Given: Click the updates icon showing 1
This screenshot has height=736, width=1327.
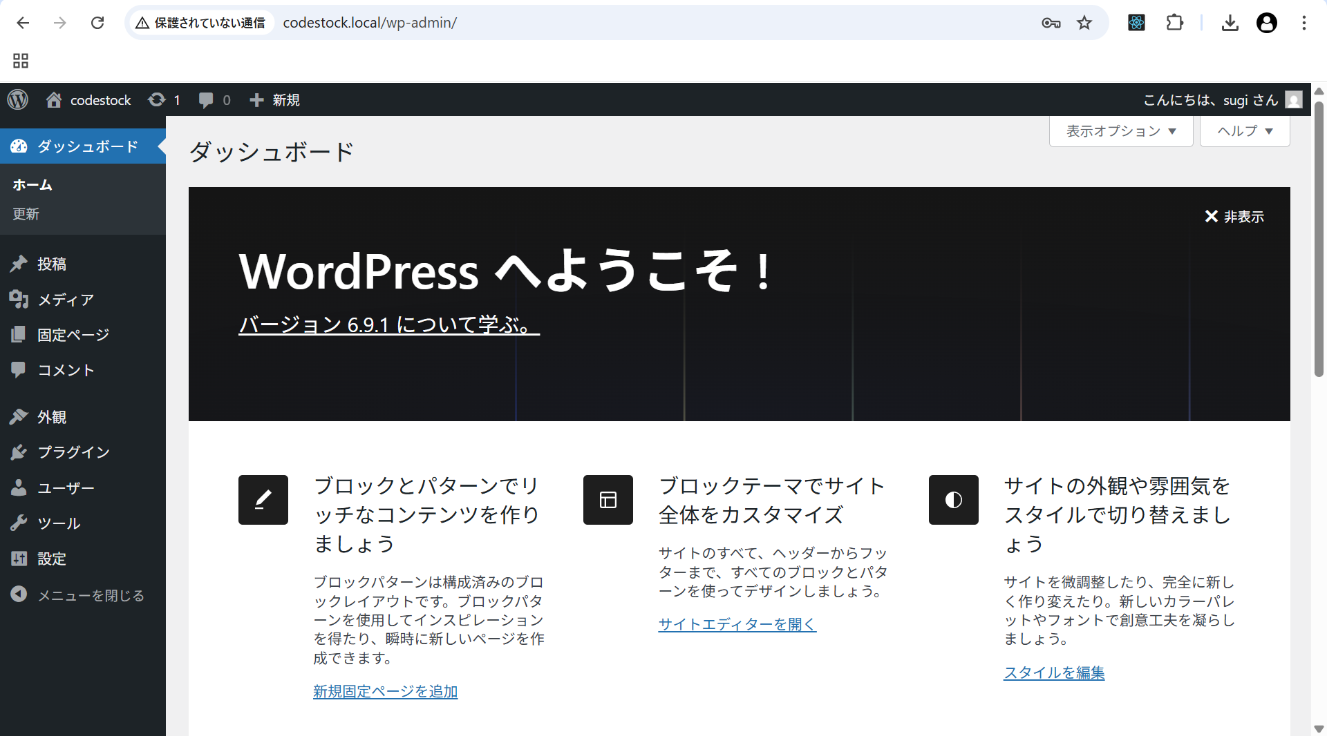Looking at the screenshot, I should (x=164, y=99).
